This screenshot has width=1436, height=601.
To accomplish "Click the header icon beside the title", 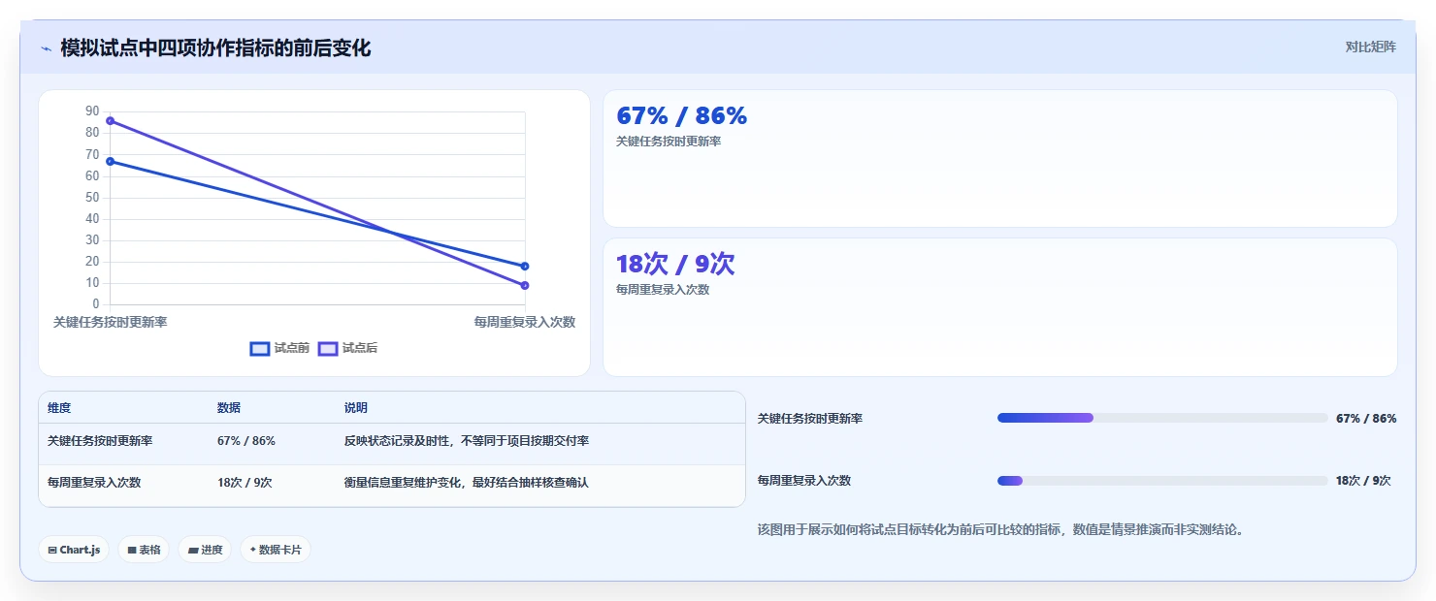I will coord(46,48).
